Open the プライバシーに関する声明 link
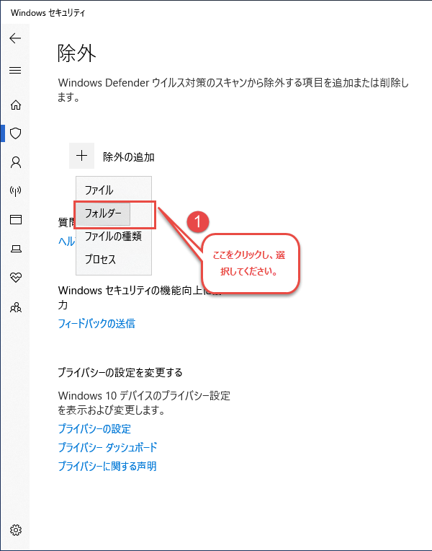The width and height of the screenshot is (432, 551). [x=107, y=467]
